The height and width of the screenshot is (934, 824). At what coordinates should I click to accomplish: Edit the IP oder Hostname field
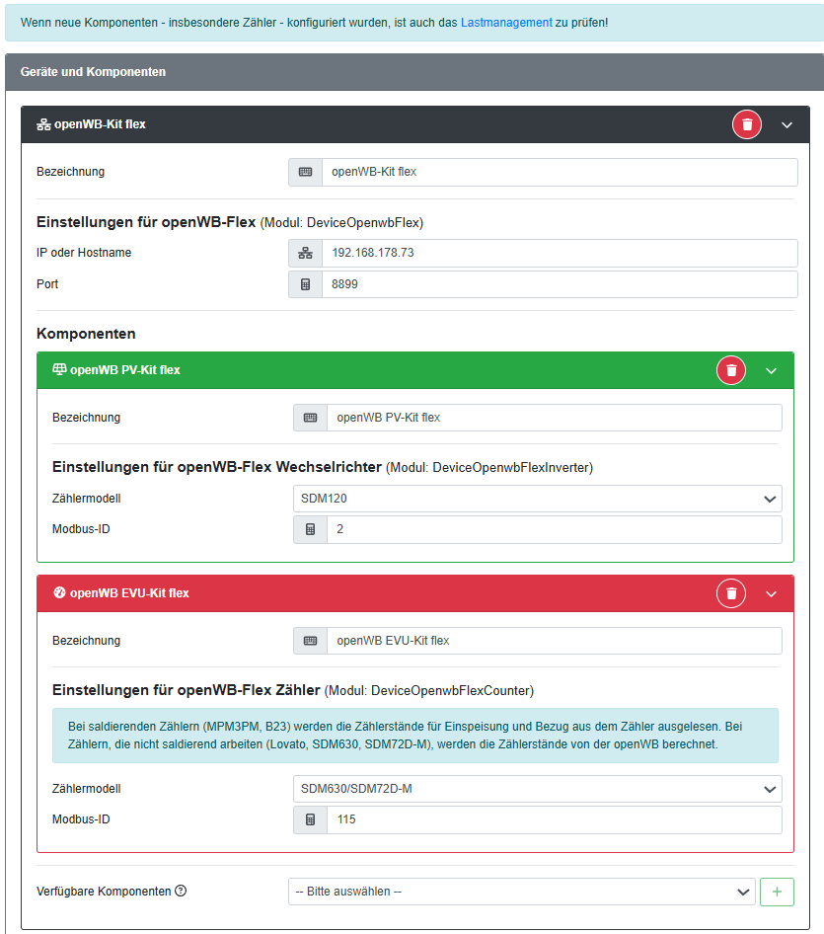[x=560, y=253]
